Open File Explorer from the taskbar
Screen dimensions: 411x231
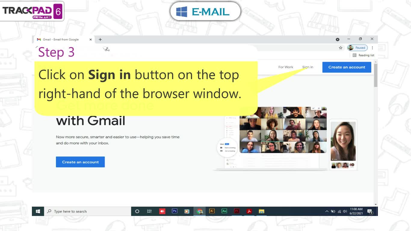pyautogui.click(x=261, y=211)
